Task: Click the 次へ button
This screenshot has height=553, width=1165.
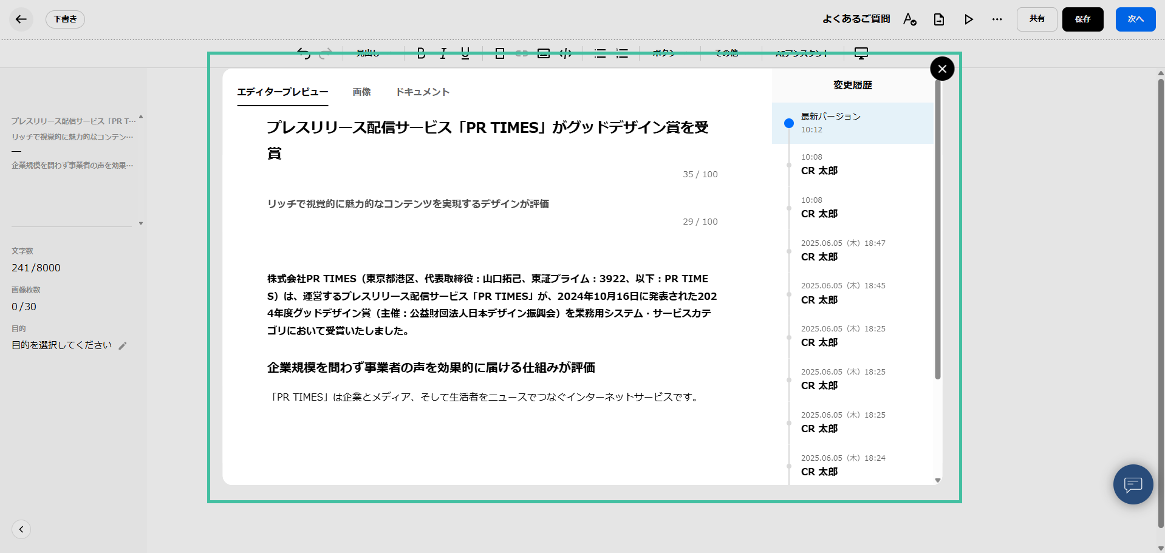Action: coord(1135,19)
